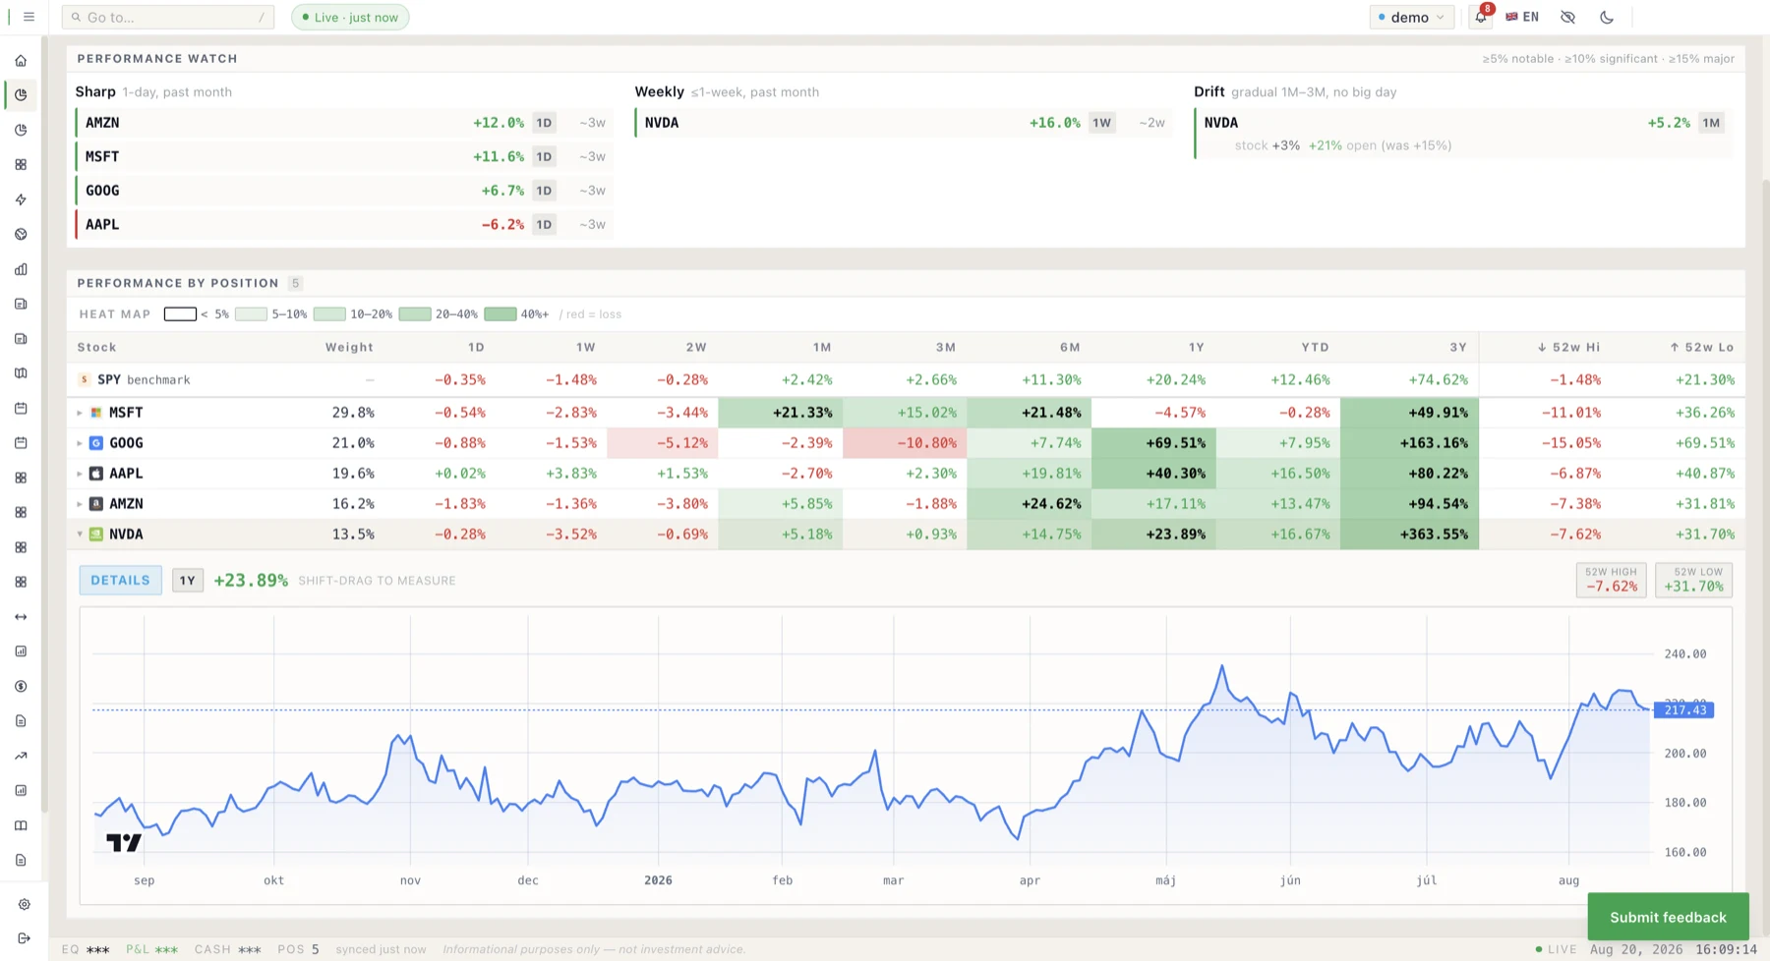Screen dimensions: 1770x961
Task: Click the 52W HIGH badge above chart
Action: coord(1611,580)
